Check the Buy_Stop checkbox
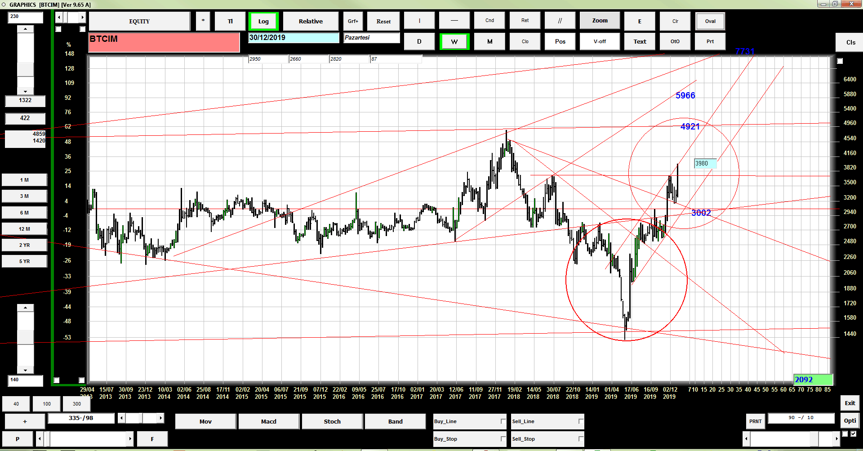Image resolution: width=863 pixels, height=451 pixels. click(x=503, y=439)
